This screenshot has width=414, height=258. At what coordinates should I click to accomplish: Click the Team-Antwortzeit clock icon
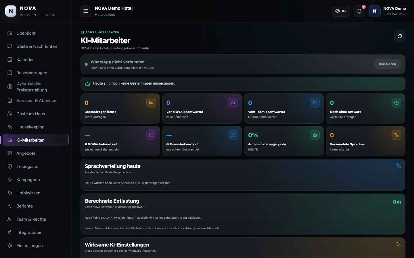tap(233, 135)
